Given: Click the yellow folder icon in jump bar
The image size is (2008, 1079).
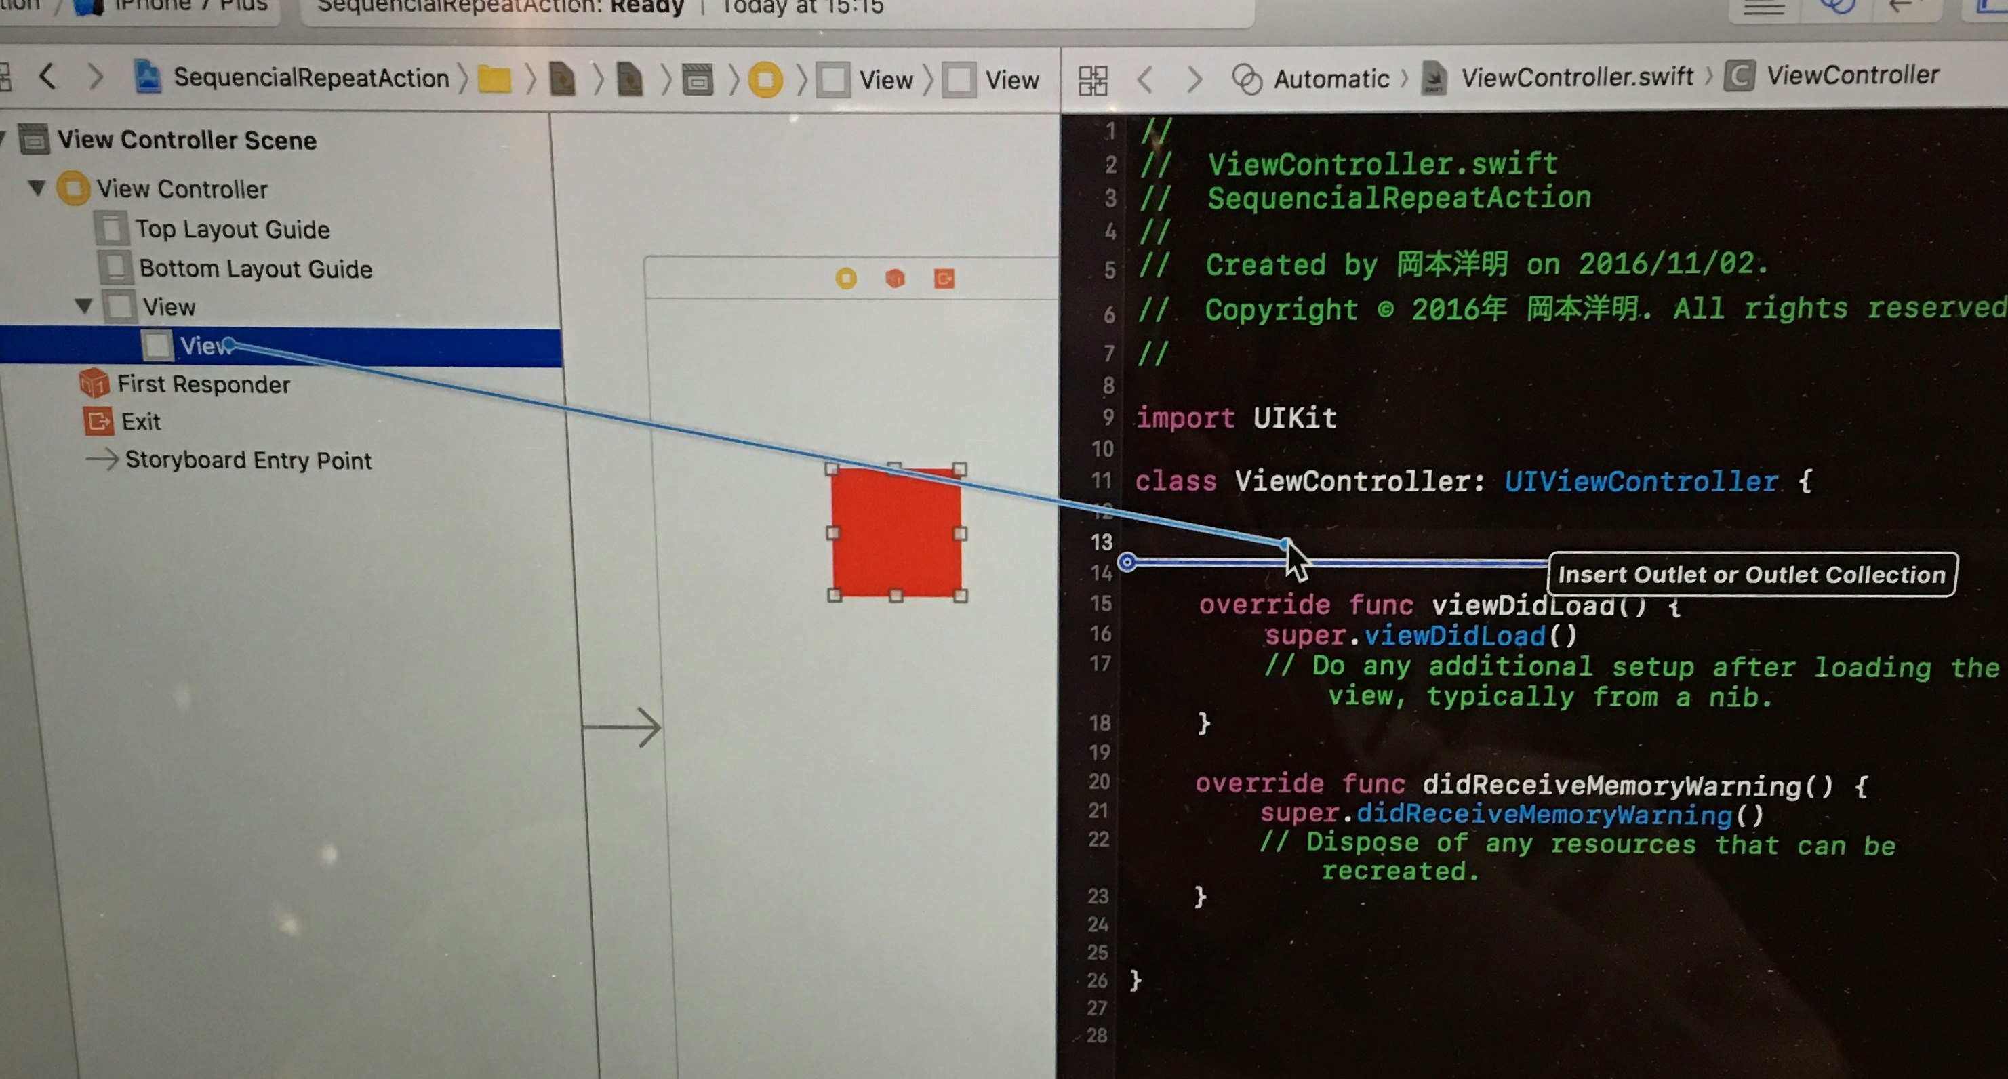Looking at the screenshot, I should tap(494, 79).
